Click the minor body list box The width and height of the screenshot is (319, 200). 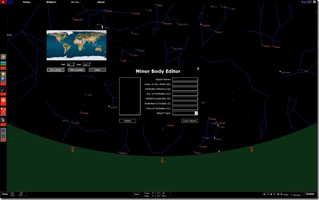130,96
